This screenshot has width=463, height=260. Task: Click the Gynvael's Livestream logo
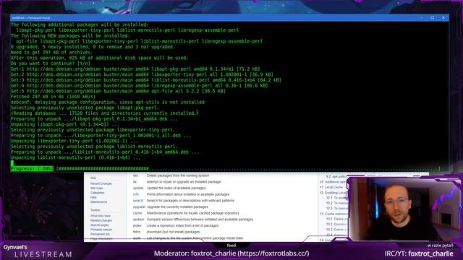point(38,251)
